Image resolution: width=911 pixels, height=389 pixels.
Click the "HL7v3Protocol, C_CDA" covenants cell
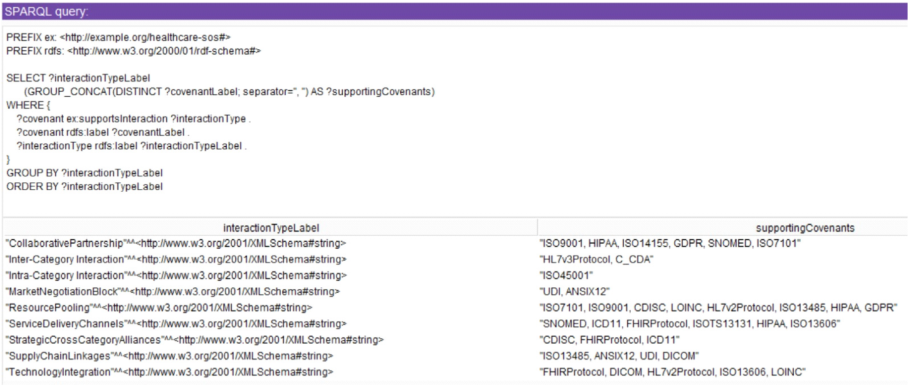(x=596, y=259)
